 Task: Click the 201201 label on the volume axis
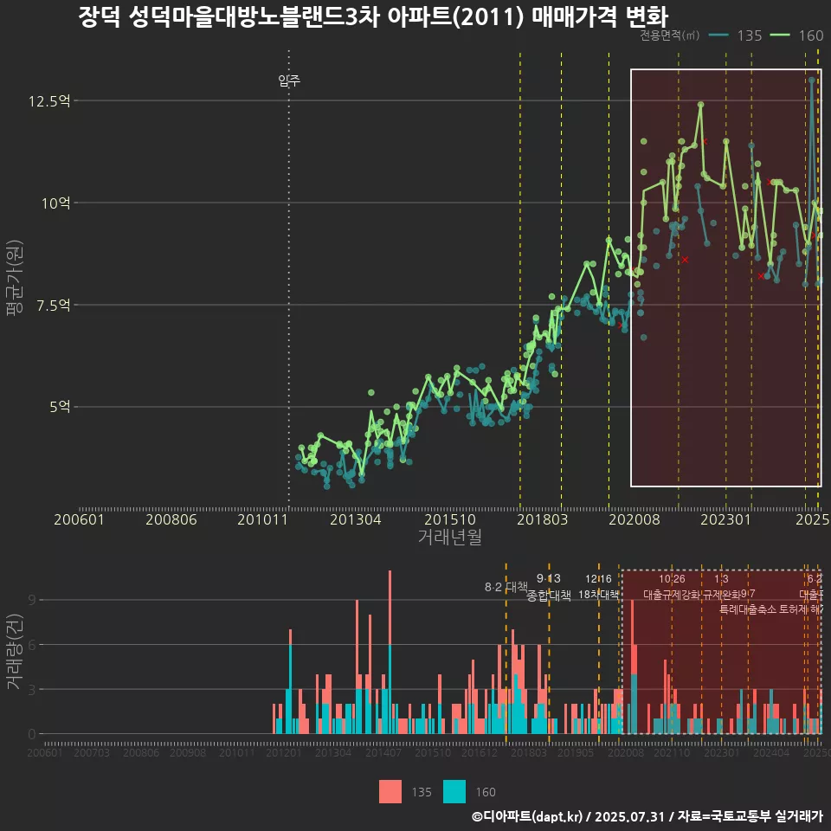(x=284, y=752)
